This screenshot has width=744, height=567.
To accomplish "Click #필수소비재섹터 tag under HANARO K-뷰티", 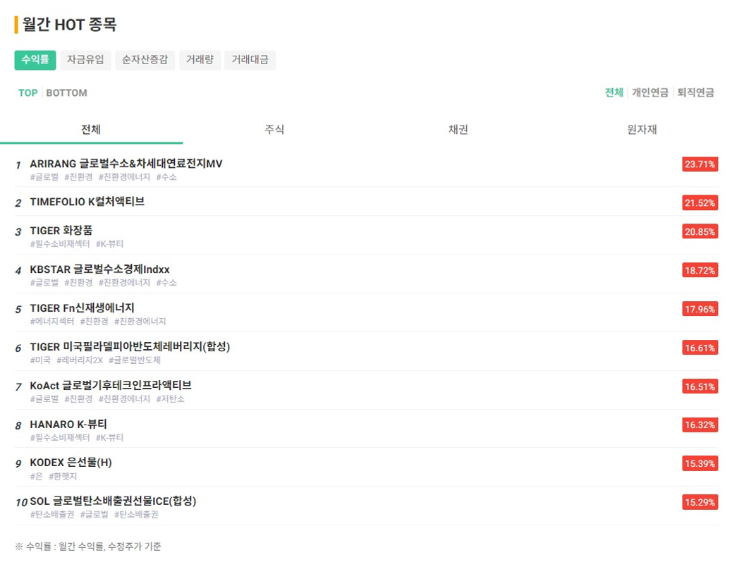I will [x=60, y=437].
